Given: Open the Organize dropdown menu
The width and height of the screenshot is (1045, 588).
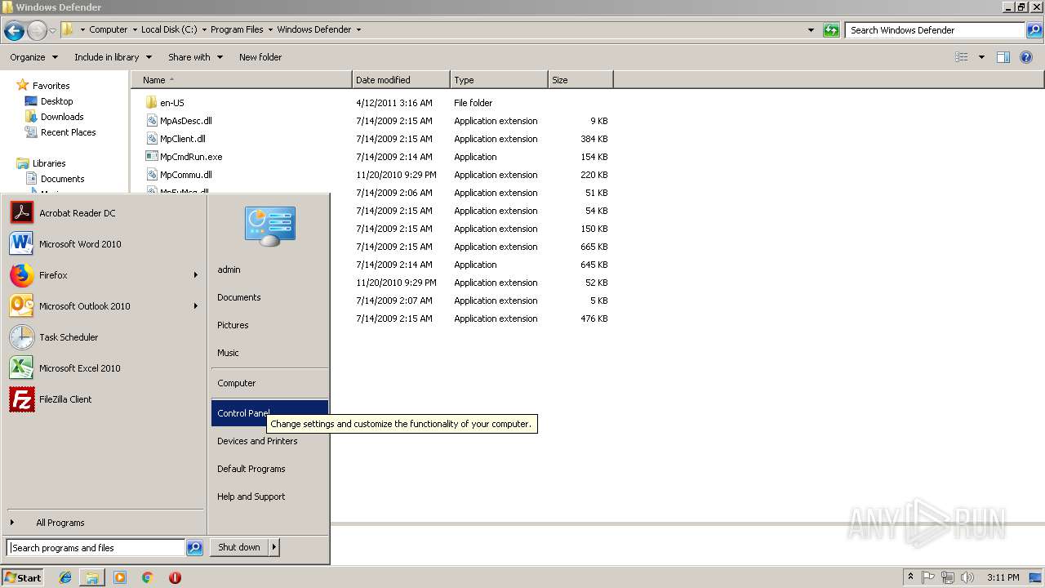Looking at the screenshot, I should click(x=33, y=57).
